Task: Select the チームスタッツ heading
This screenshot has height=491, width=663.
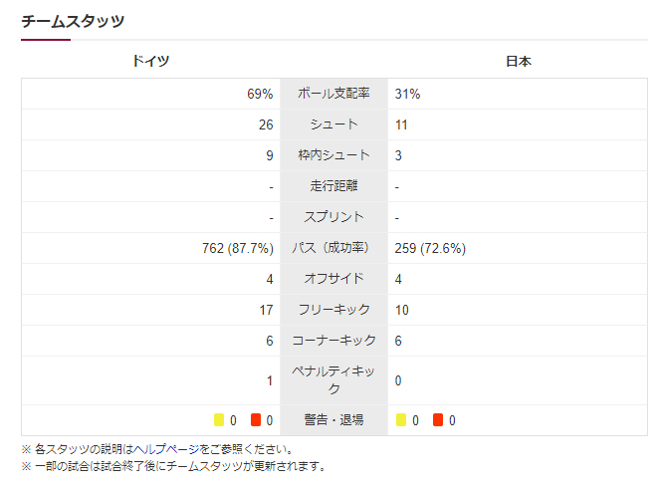Action: [x=73, y=20]
